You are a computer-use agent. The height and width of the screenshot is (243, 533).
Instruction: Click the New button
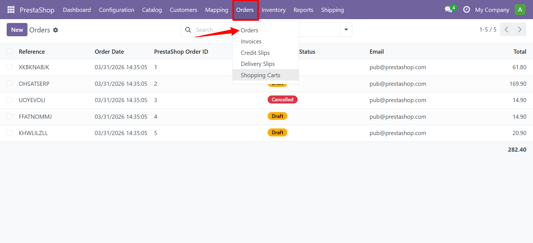click(17, 30)
